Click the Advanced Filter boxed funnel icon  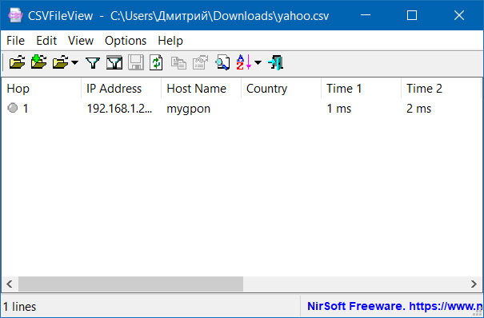(114, 62)
